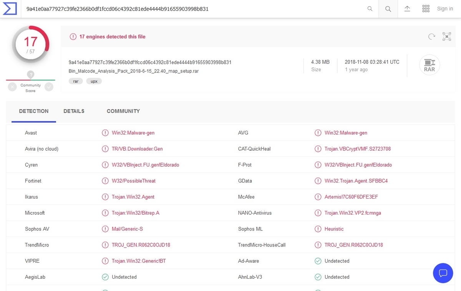Viewport: 461px width, 291px height.
Task: Click the Sophos ML warning icon
Action: (x=318, y=229)
